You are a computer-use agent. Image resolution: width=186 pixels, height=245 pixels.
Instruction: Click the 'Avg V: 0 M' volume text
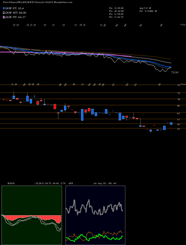click(x=145, y=8)
